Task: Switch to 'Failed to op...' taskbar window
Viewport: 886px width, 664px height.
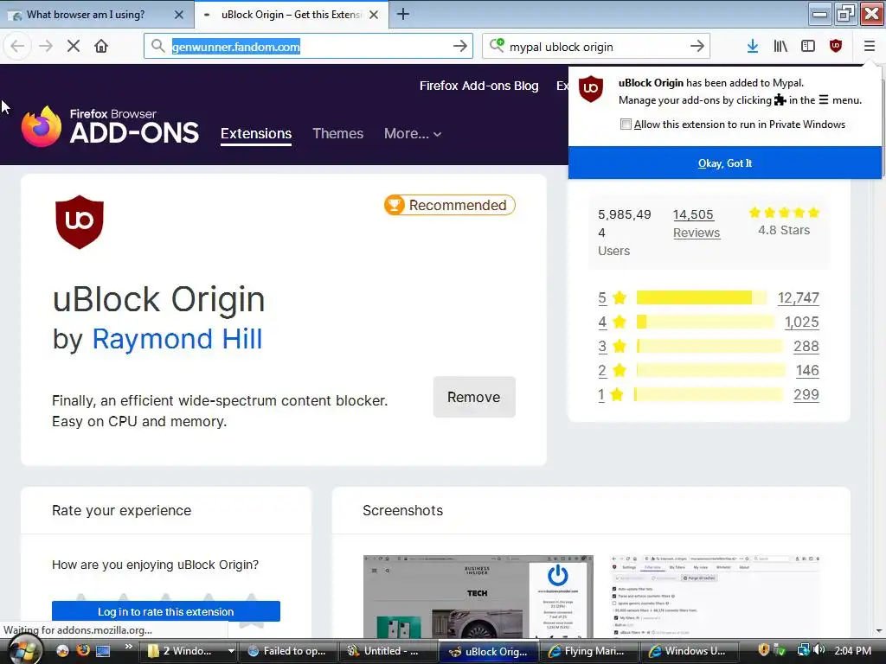Action: (x=287, y=651)
